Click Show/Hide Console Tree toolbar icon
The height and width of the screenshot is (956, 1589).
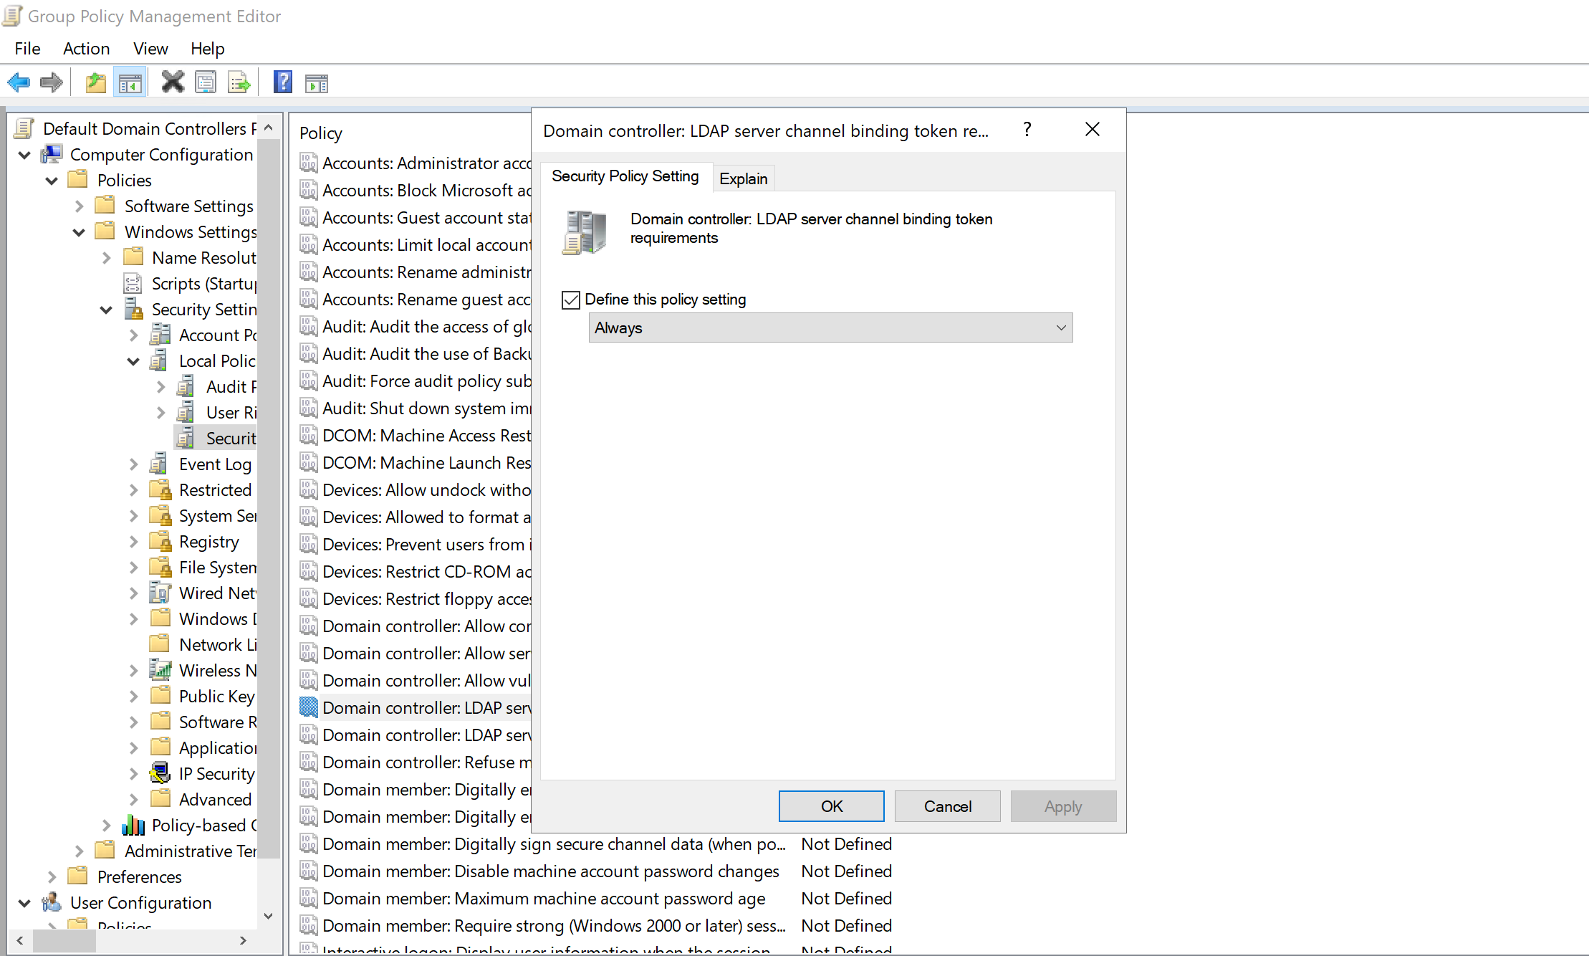(x=130, y=83)
